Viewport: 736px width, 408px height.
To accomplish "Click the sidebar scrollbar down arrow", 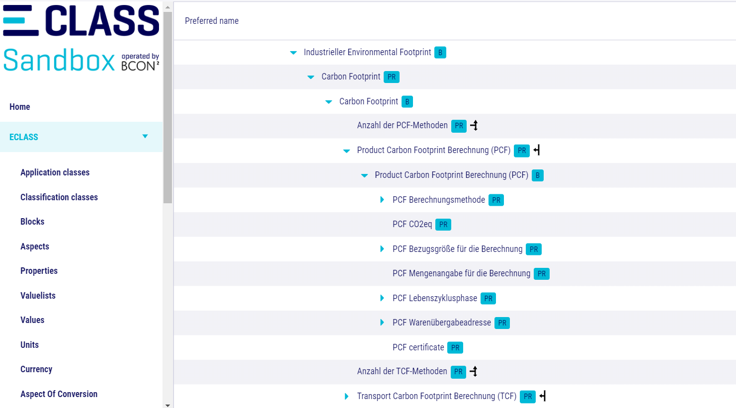I will (167, 405).
